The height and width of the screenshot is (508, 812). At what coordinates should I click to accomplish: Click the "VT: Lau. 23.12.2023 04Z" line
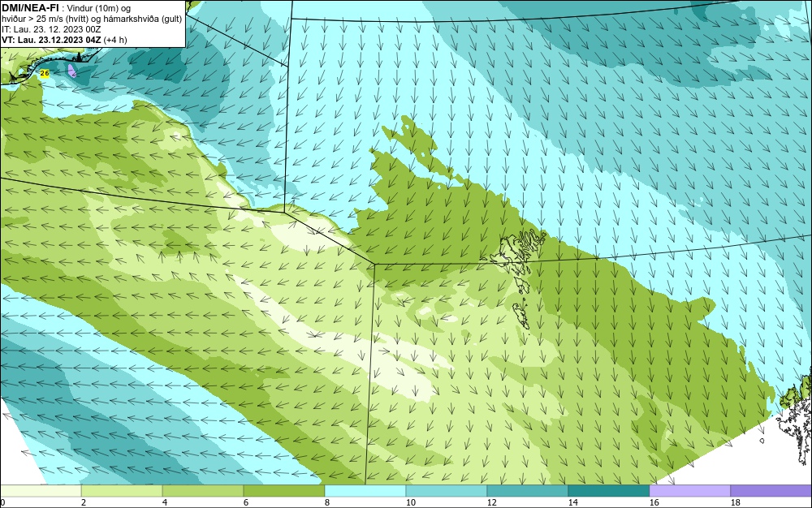pos(64,40)
